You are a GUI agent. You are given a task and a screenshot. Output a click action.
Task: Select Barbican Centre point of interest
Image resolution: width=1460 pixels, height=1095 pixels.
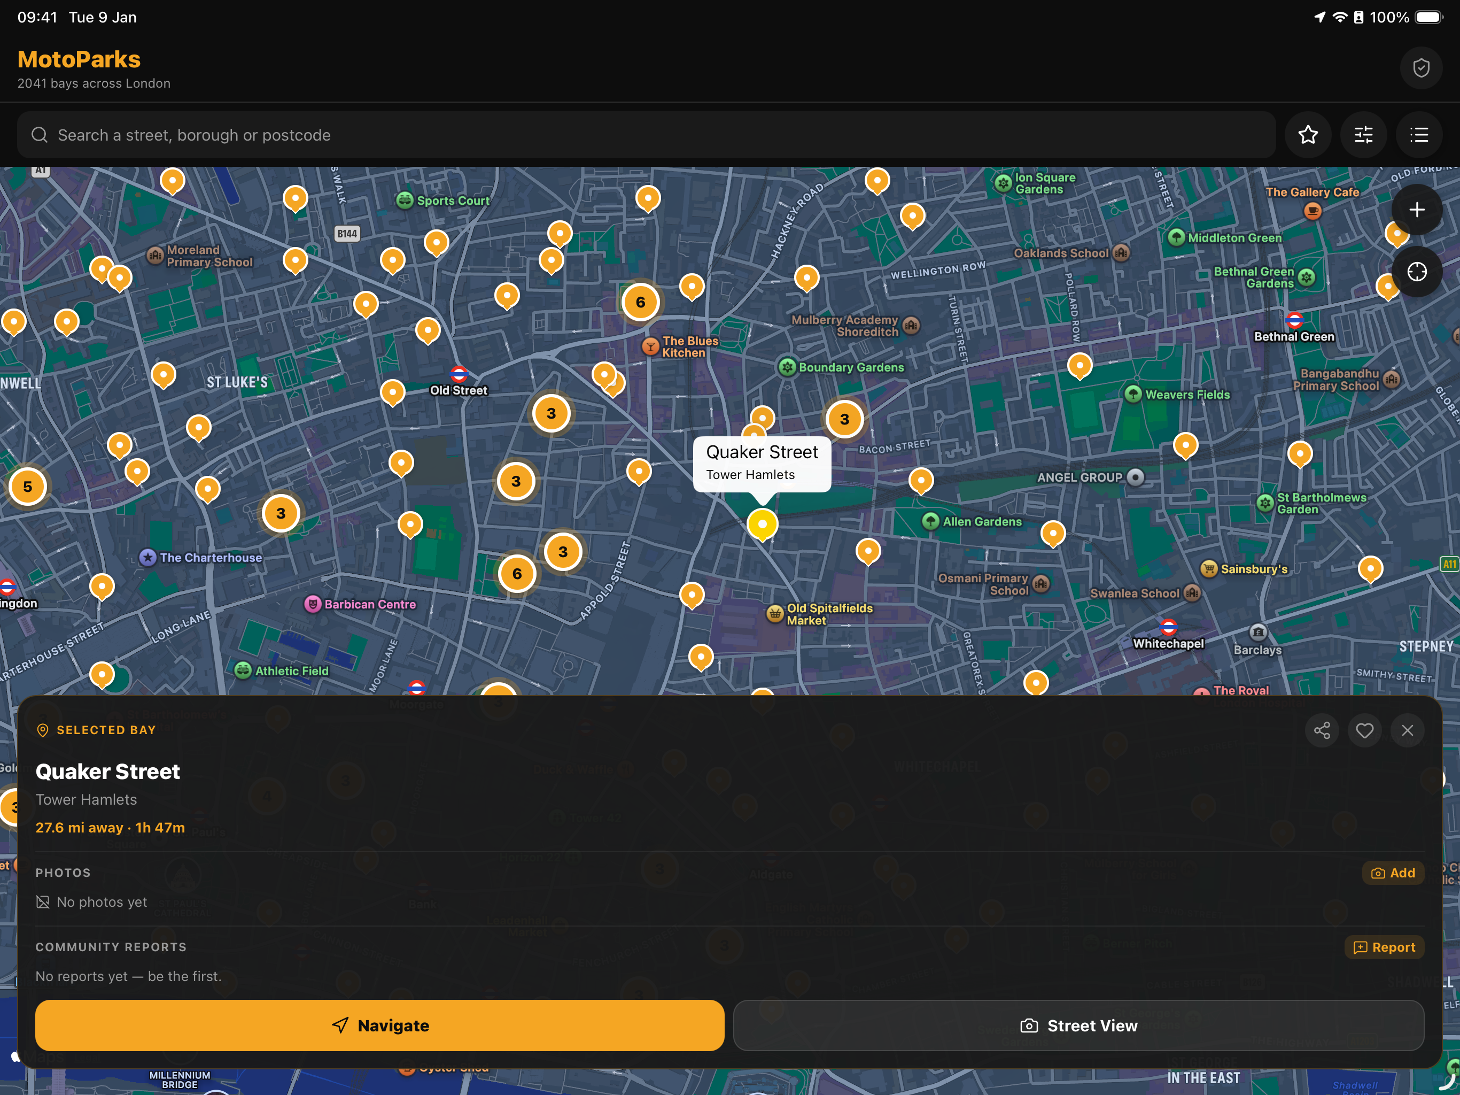313,604
